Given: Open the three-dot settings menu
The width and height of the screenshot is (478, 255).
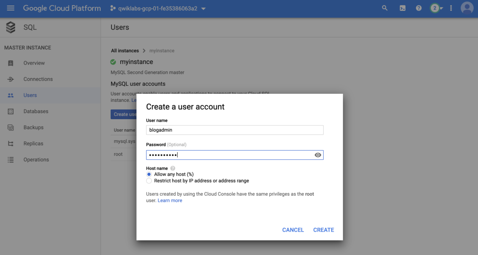Looking at the screenshot, I should coord(451,8).
